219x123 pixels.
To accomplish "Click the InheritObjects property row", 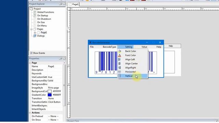I will (x=47, y=109).
